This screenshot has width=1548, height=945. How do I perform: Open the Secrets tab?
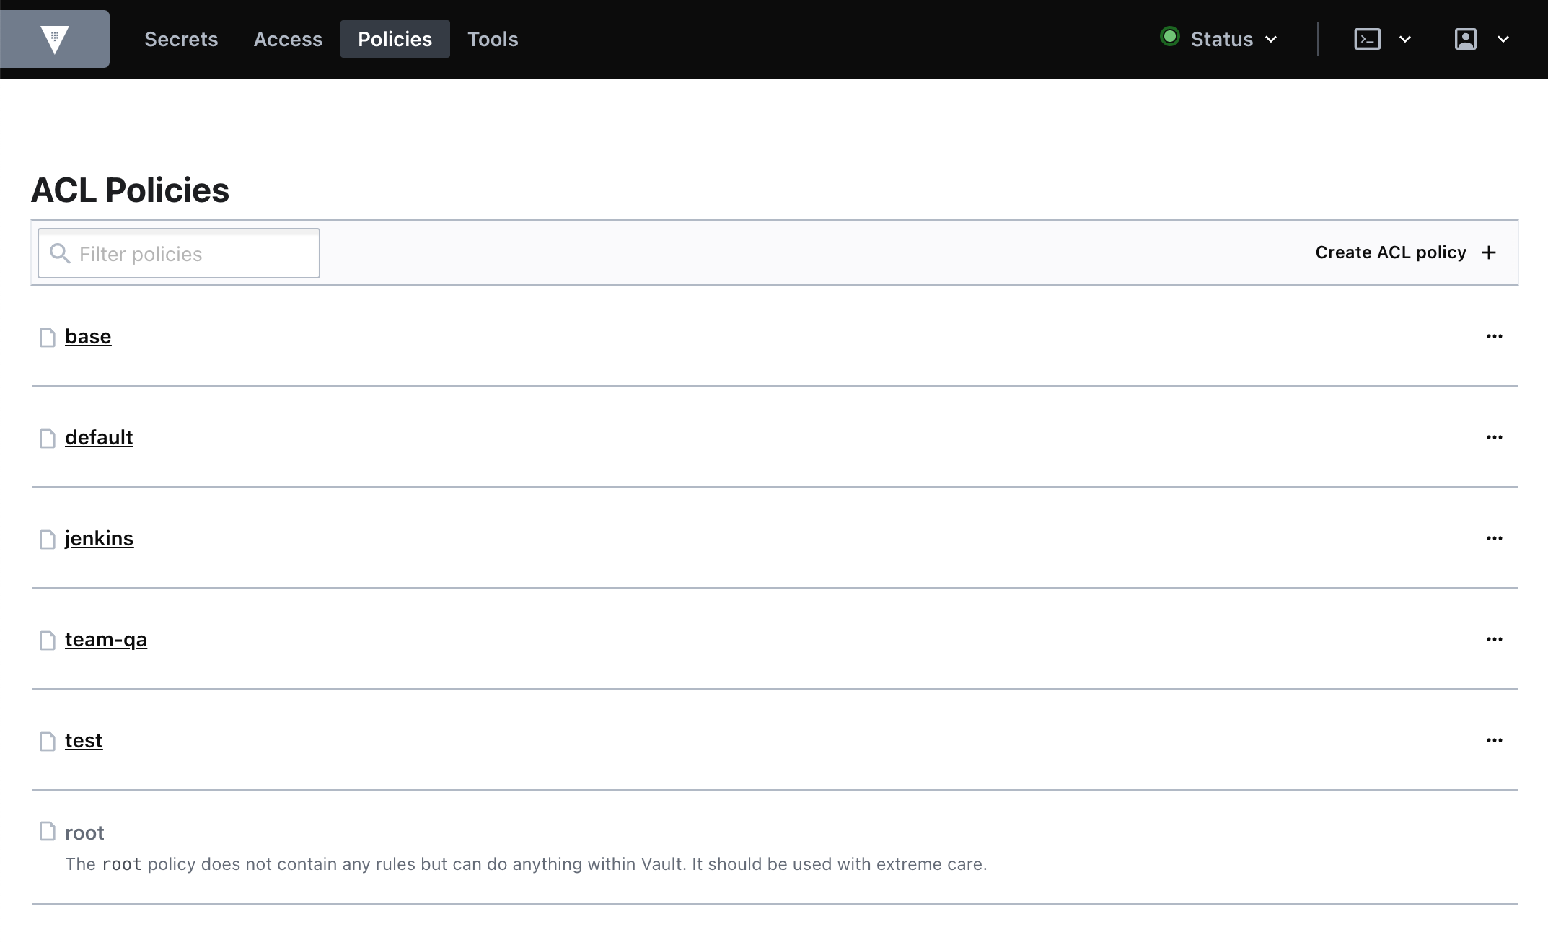181,39
